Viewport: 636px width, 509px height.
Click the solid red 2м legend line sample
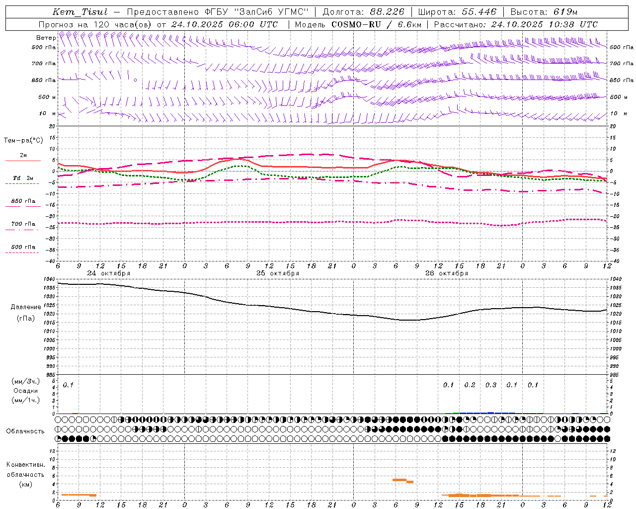pos(23,161)
